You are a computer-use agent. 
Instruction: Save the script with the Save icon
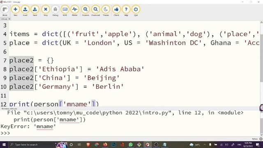click(x=35, y=10)
